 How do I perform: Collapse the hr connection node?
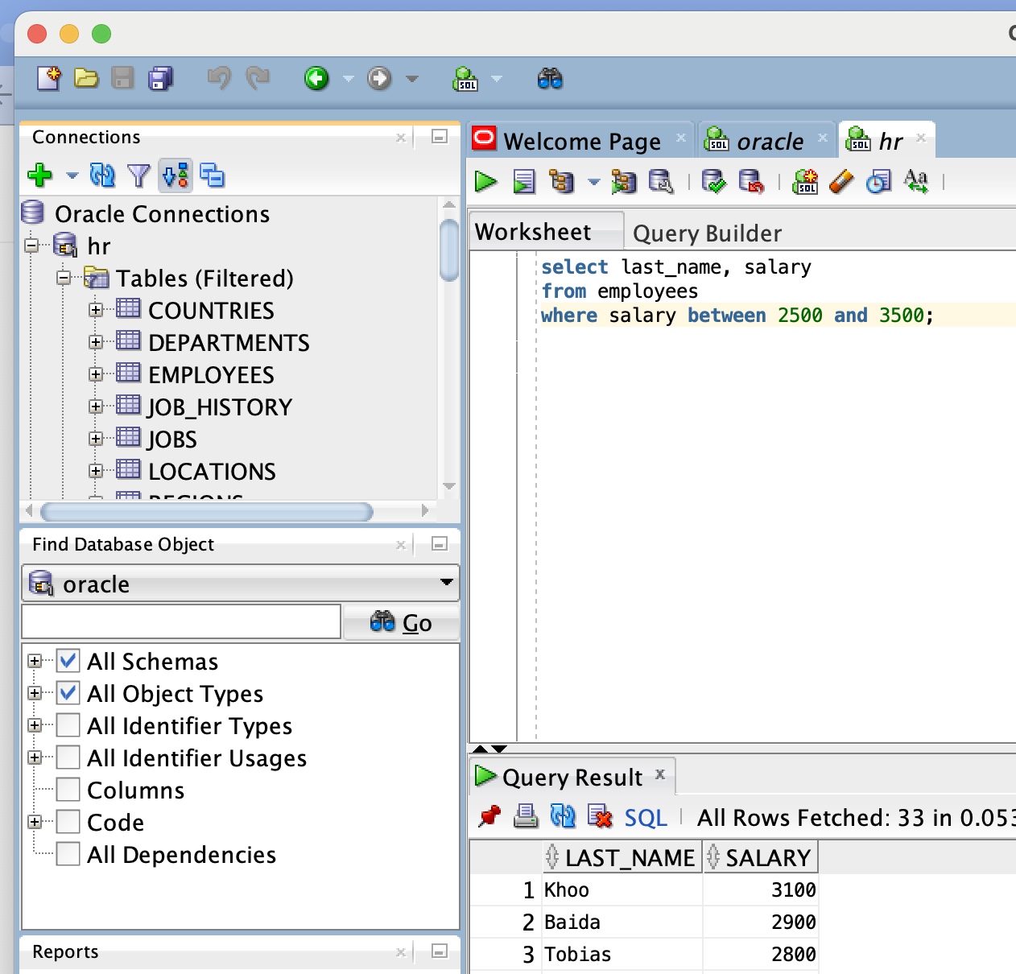[x=31, y=246]
